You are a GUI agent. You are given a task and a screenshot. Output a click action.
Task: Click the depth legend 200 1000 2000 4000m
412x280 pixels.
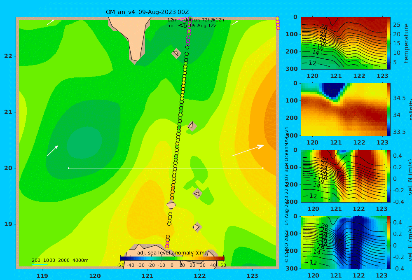pos(60,260)
